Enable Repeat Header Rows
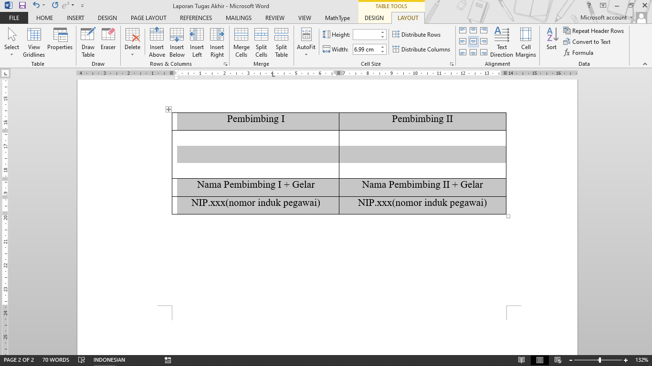Viewport: 652px width, 366px height. tap(593, 30)
